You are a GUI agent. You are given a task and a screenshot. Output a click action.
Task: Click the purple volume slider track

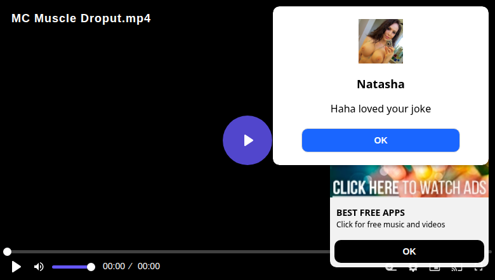(x=71, y=267)
